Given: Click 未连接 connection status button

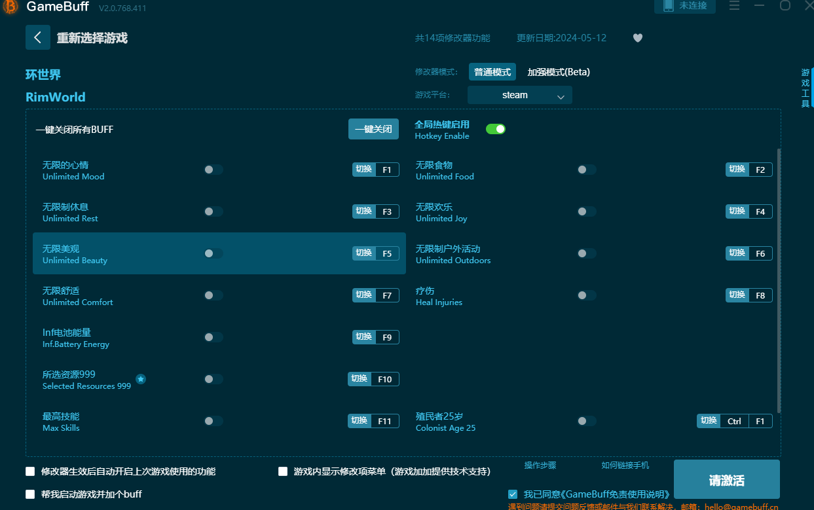Looking at the screenshot, I should pyautogui.click(x=685, y=6).
